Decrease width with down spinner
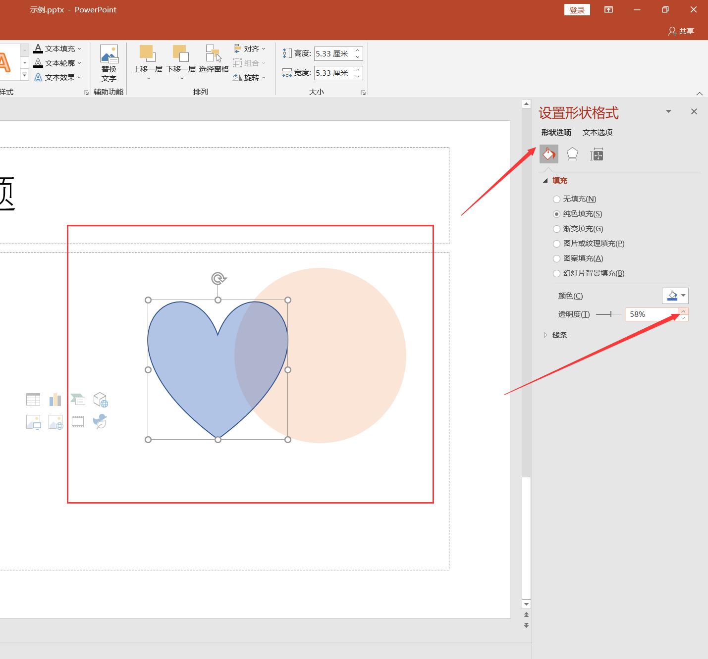 pyautogui.click(x=358, y=76)
